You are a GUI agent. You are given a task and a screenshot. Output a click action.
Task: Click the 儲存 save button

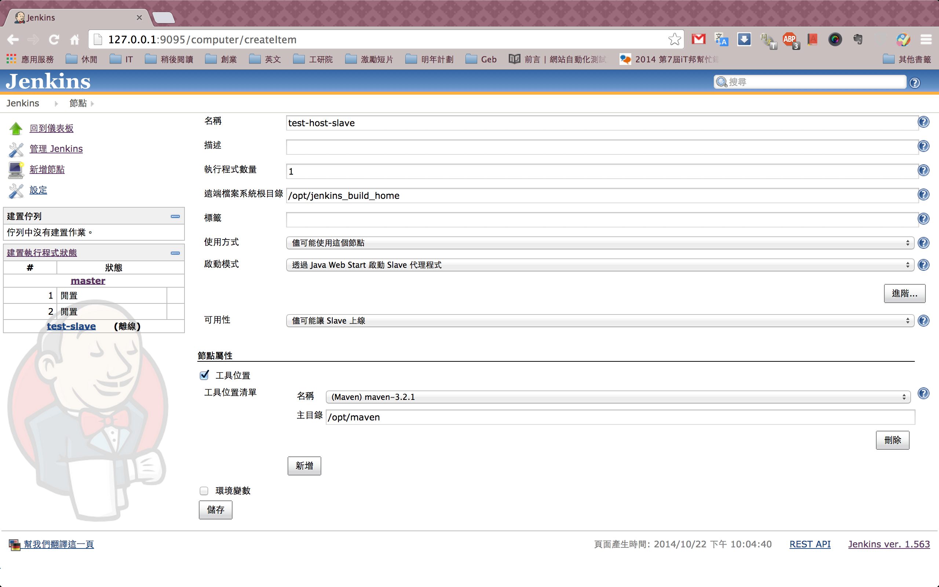216,510
